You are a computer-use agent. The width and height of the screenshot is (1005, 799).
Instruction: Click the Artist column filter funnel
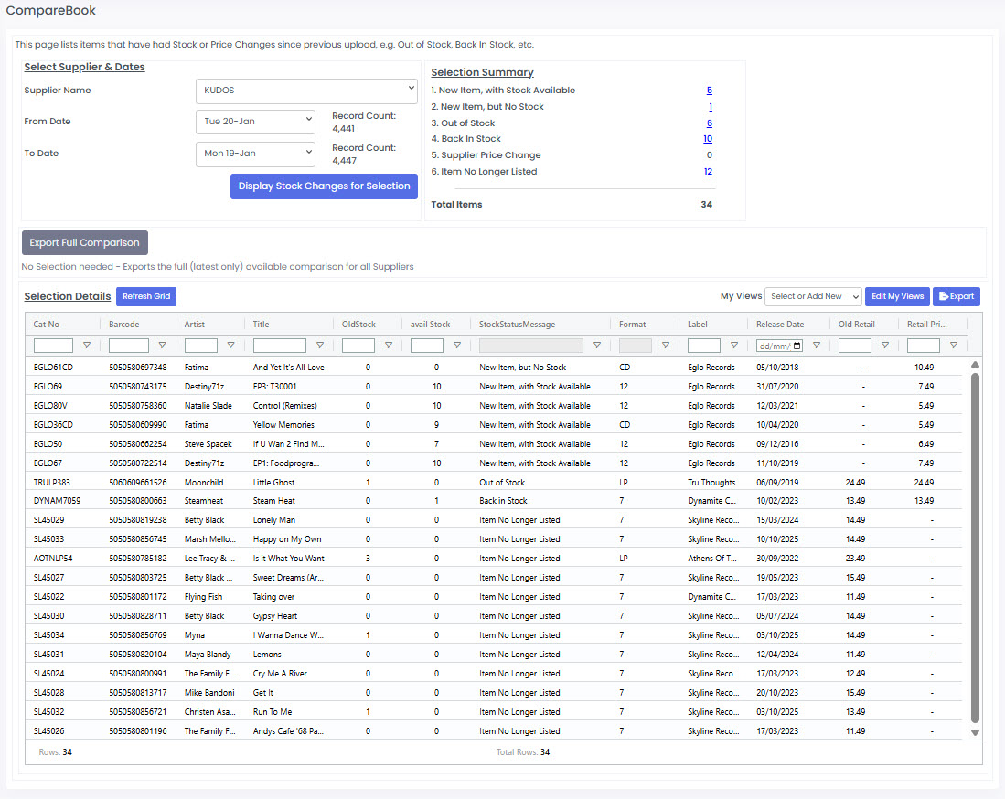230,346
